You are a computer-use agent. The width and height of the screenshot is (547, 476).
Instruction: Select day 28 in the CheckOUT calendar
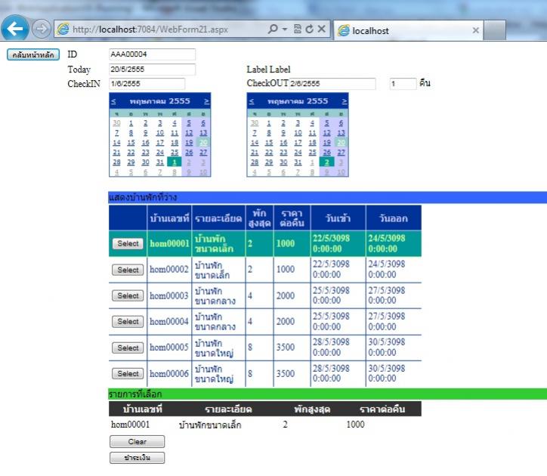255,162
